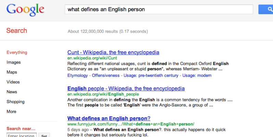Open 'Usage: pre-twentieth century' sitelink
This screenshot has height=137, width=273.
(151, 75)
